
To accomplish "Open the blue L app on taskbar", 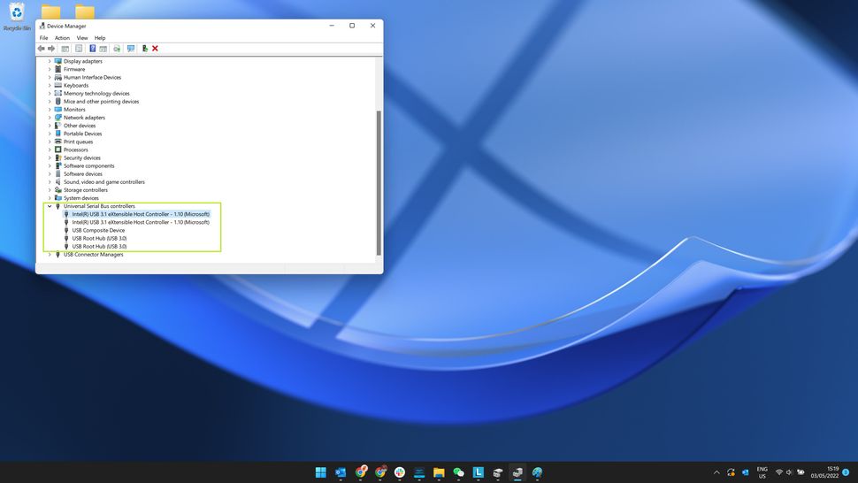I will pos(479,472).
